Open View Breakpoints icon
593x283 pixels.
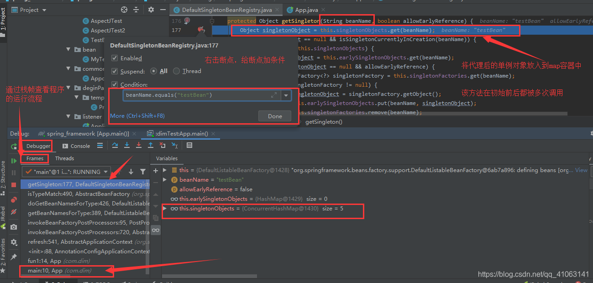tap(14, 200)
